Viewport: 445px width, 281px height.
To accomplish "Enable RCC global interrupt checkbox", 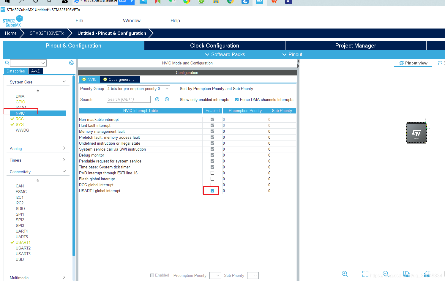I will (212, 185).
